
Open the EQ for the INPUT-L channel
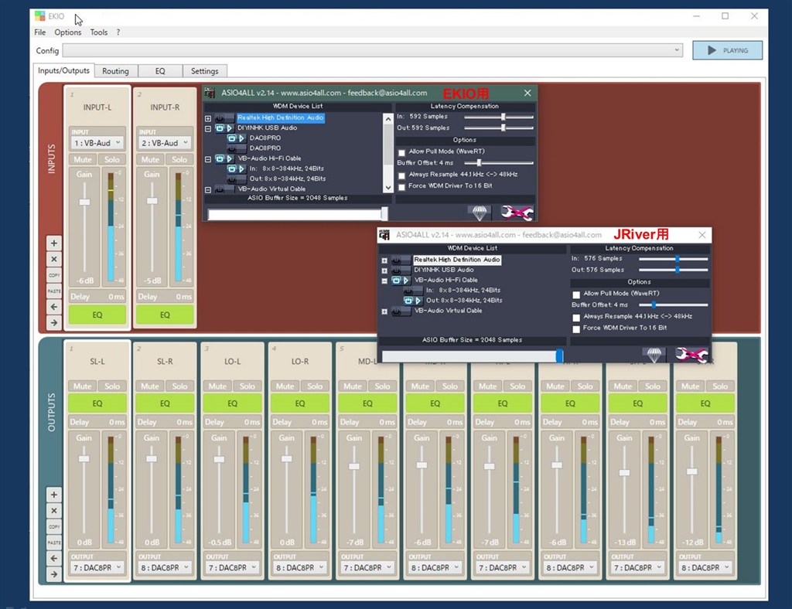(x=97, y=315)
